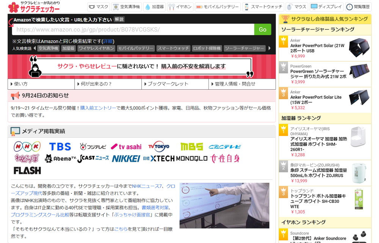The width and height of the screenshot is (379, 243).
Task: Click the Anker PowerPort Solar 21W product image
Action: click(x=359, y=48)
